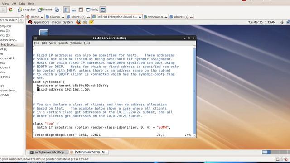Click the Snapshot toolbar button
The image size is (290, 163).
point(27,10)
